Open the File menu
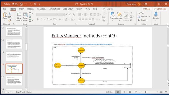 pyautogui.click(x=5, y=9)
